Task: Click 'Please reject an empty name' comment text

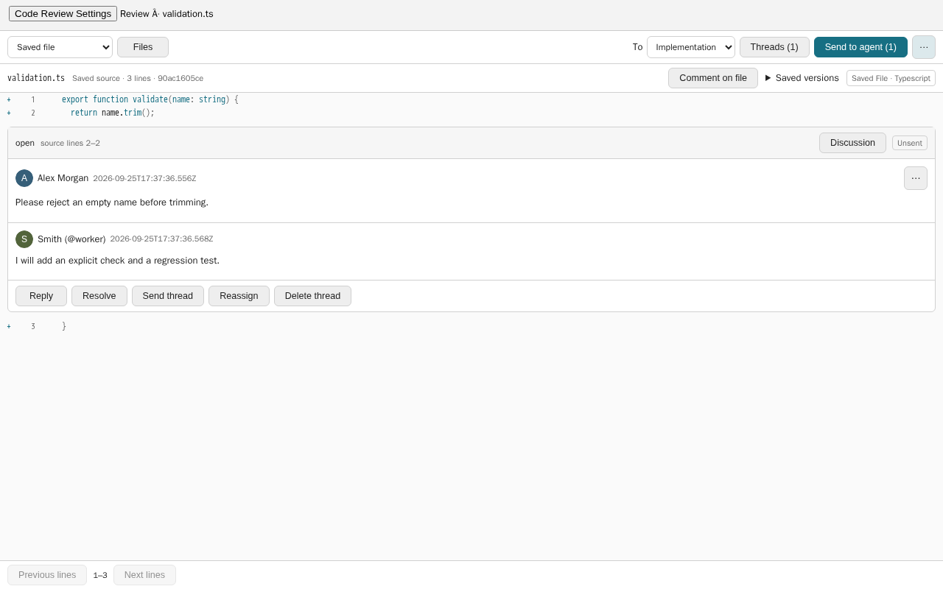Action: [x=112, y=202]
